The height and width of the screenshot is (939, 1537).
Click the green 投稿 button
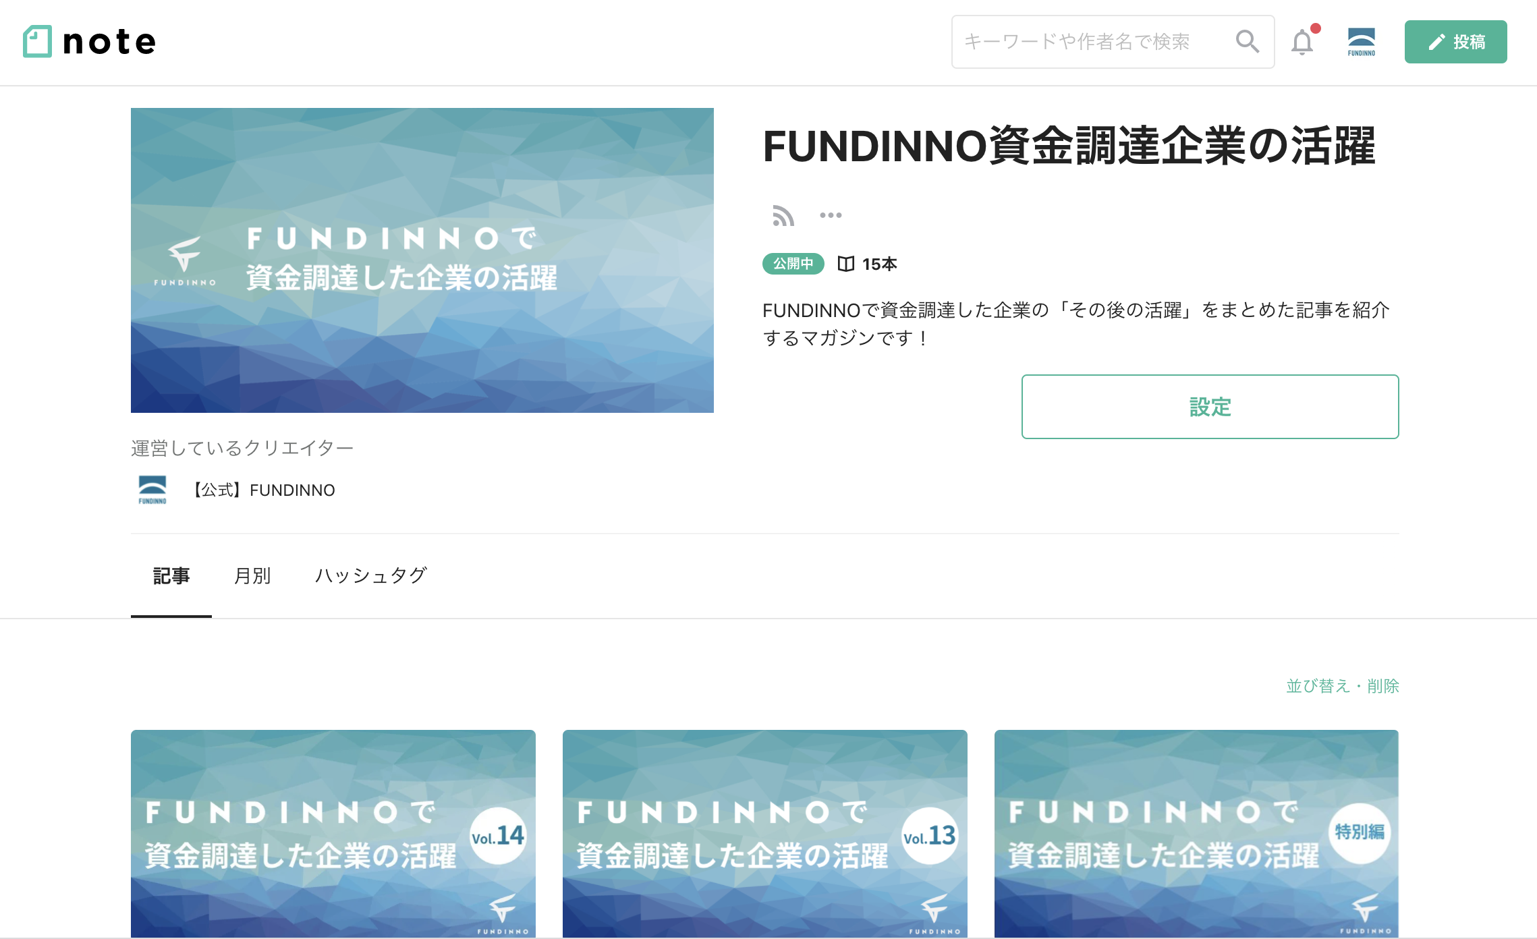[x=1455, y=42]
